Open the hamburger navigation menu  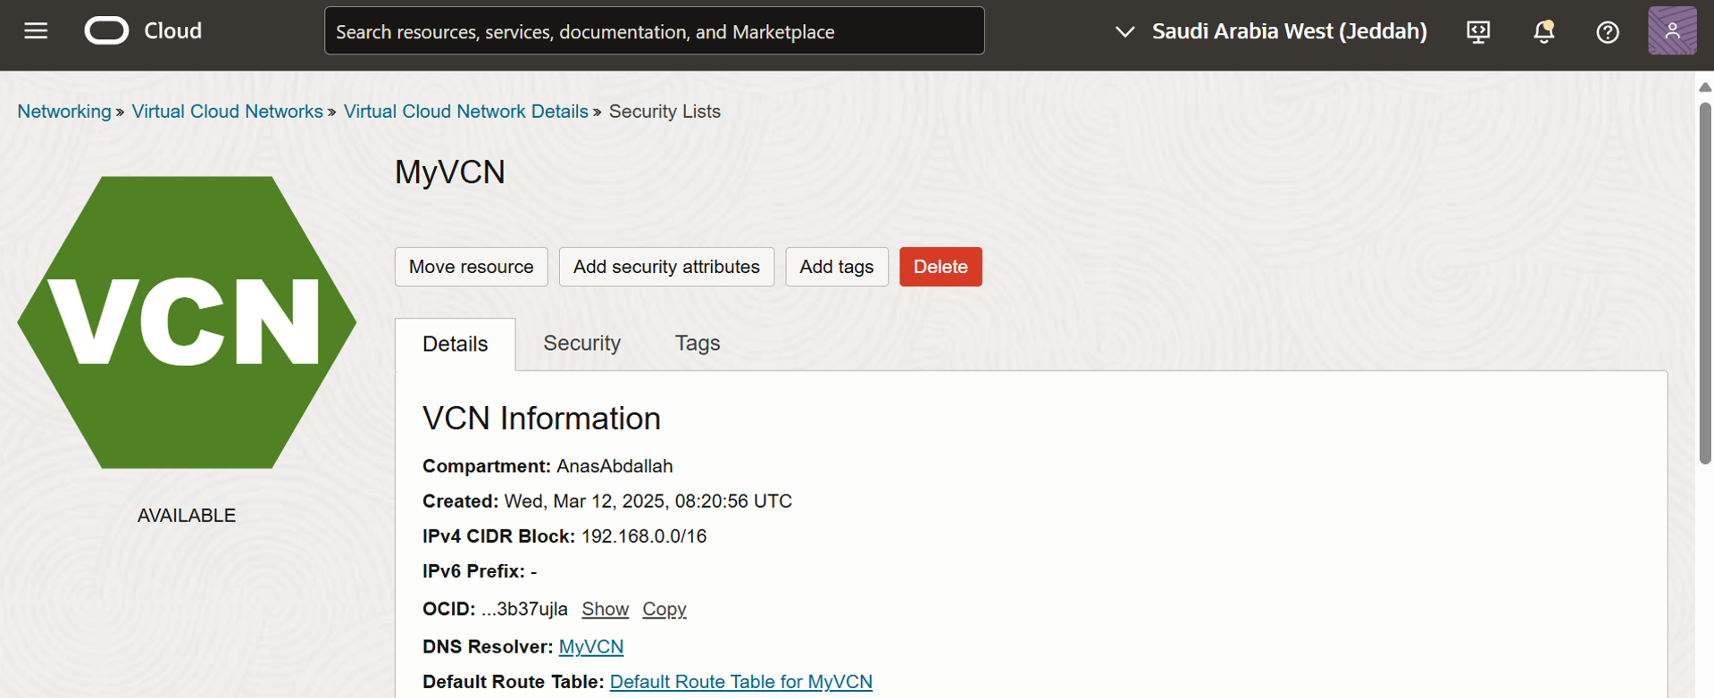(x=36, y=31)
